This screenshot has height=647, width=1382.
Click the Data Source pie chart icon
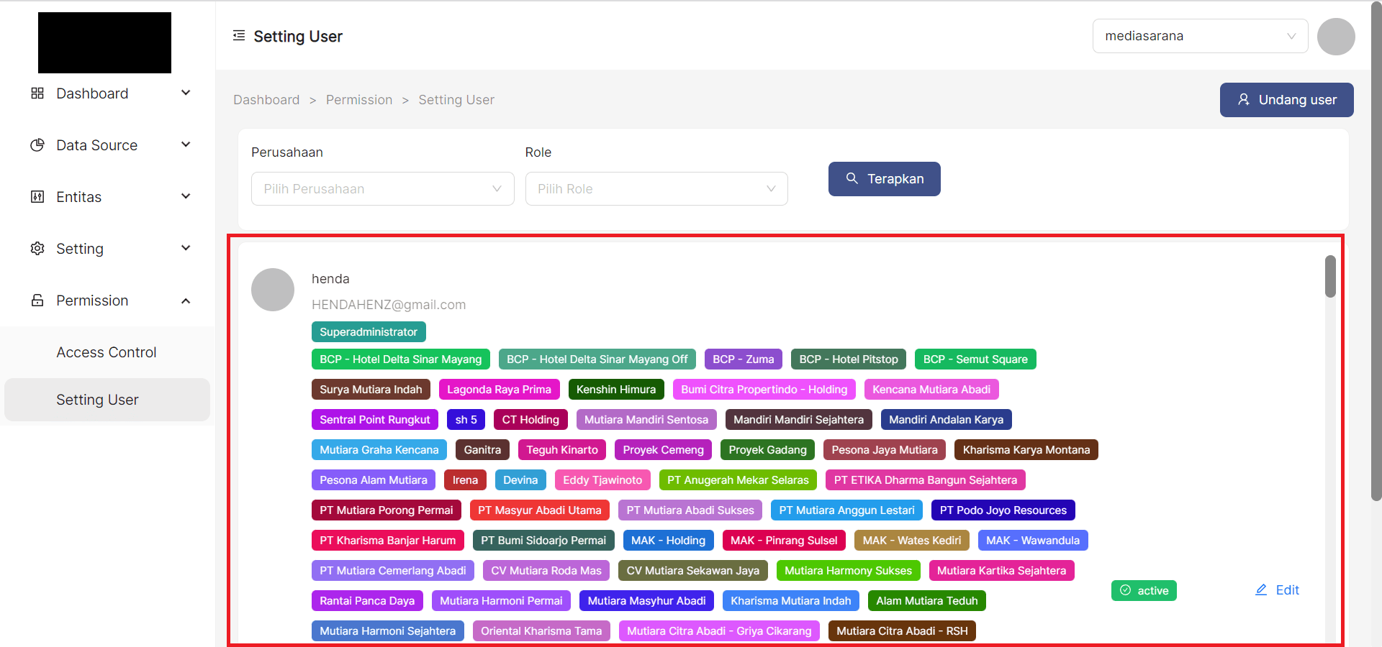click(x=37, y=145)
